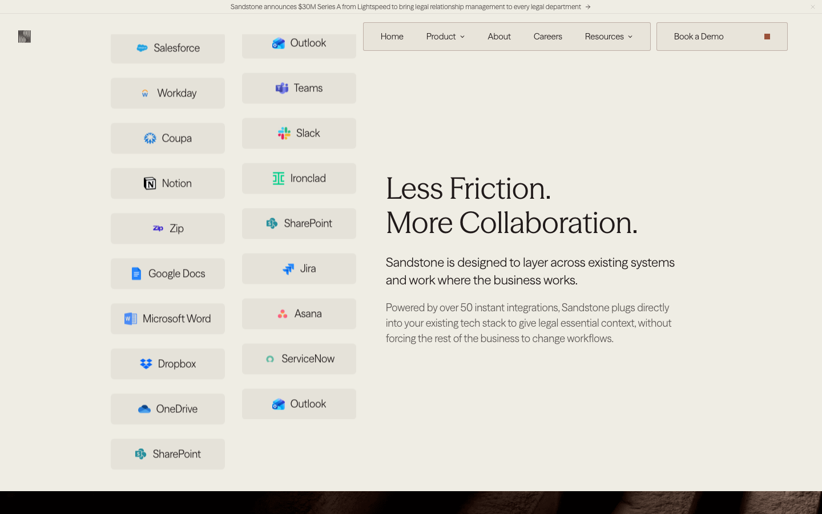Click the Jira logo icon
Image resolution: width=822 pixels, height=514 pixels.
(x=288, y=268)
